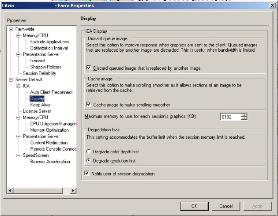The height and width of the screenshot is (216, 278).
Task: Click the maximum memory KB input field
Action: tap(230, 117)
